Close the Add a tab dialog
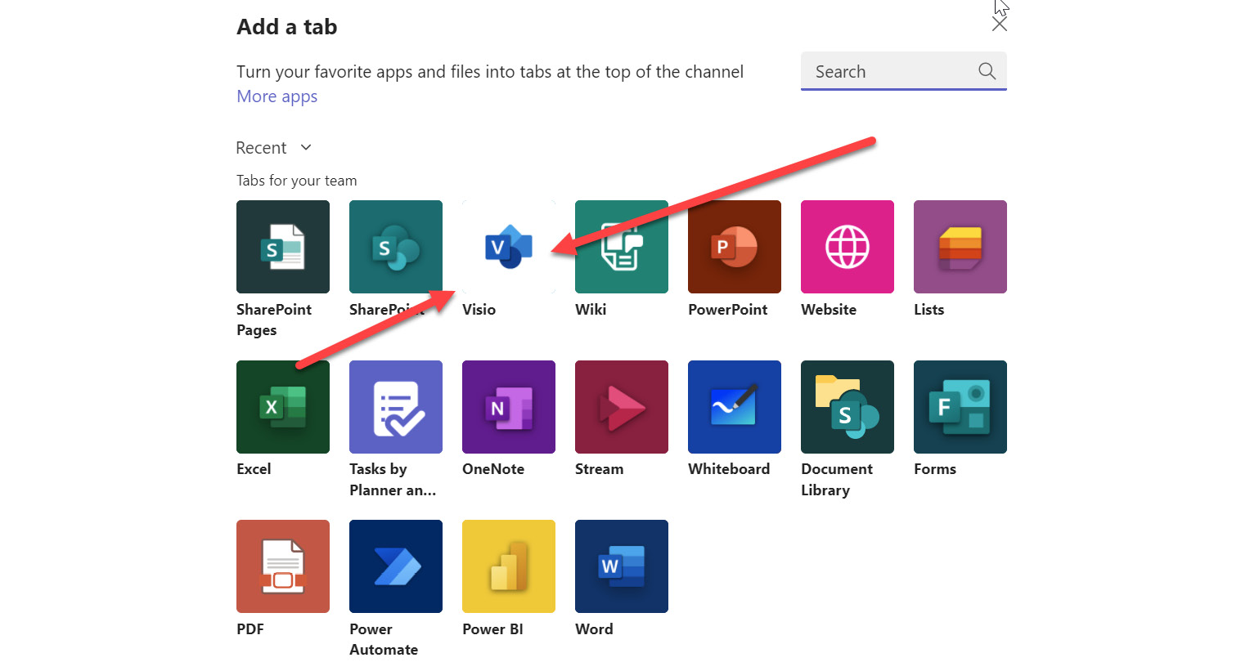This screenshot has height=671, width=1241. (x=999, y=25)
